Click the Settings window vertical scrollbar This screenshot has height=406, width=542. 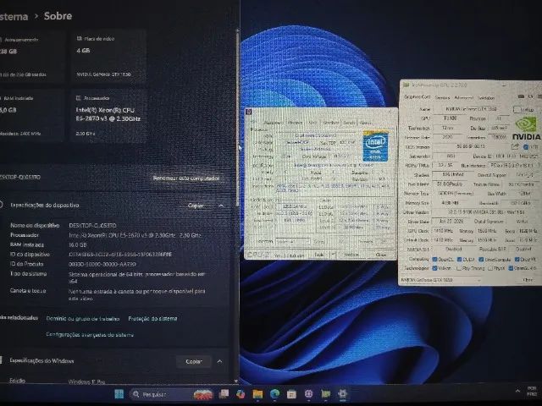tap(237, 118)
